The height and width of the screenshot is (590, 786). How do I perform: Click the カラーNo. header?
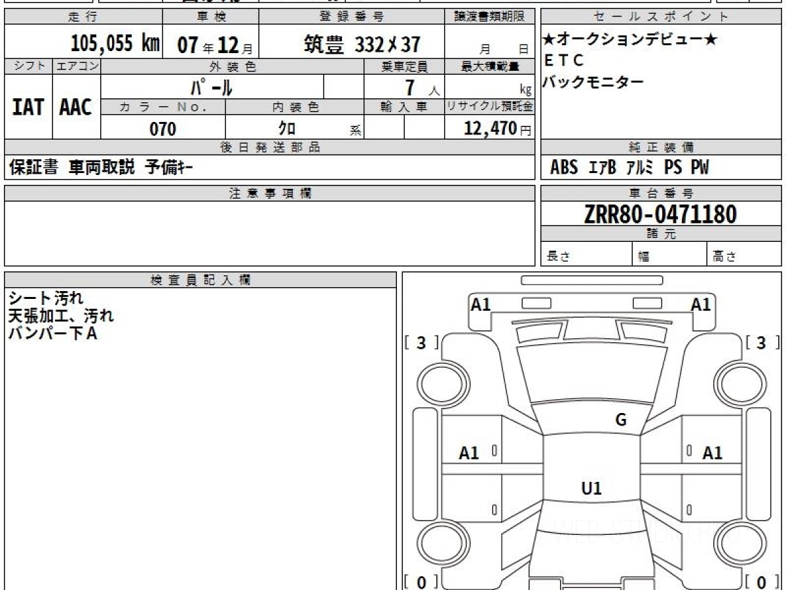(x=163, y=107)
